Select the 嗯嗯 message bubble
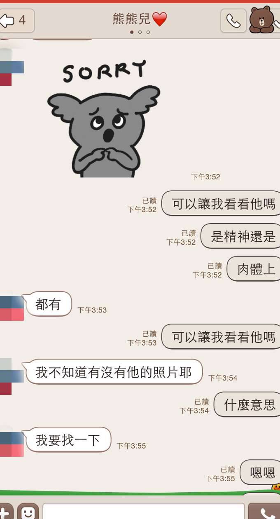This screenshot has width=280, height=519. (x=260, y=472)
